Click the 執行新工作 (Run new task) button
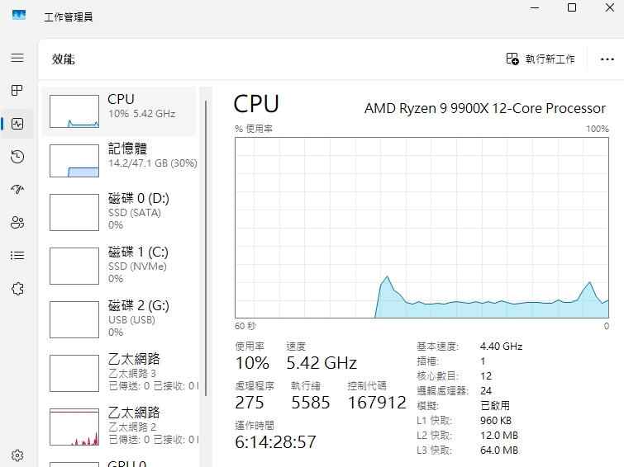 541,59
